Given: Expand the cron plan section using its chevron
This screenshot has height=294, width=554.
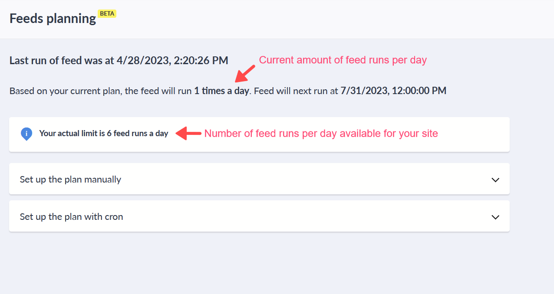Looking at the screenshot, I should [x=495, y=217].
